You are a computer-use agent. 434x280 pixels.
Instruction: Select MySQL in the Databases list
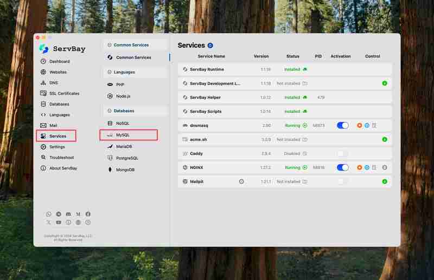coord(123,135)
